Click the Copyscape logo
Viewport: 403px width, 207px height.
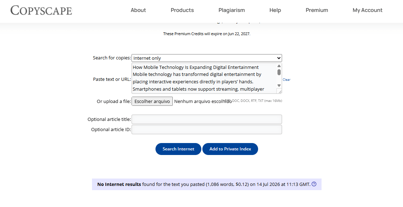coord(41,10)
